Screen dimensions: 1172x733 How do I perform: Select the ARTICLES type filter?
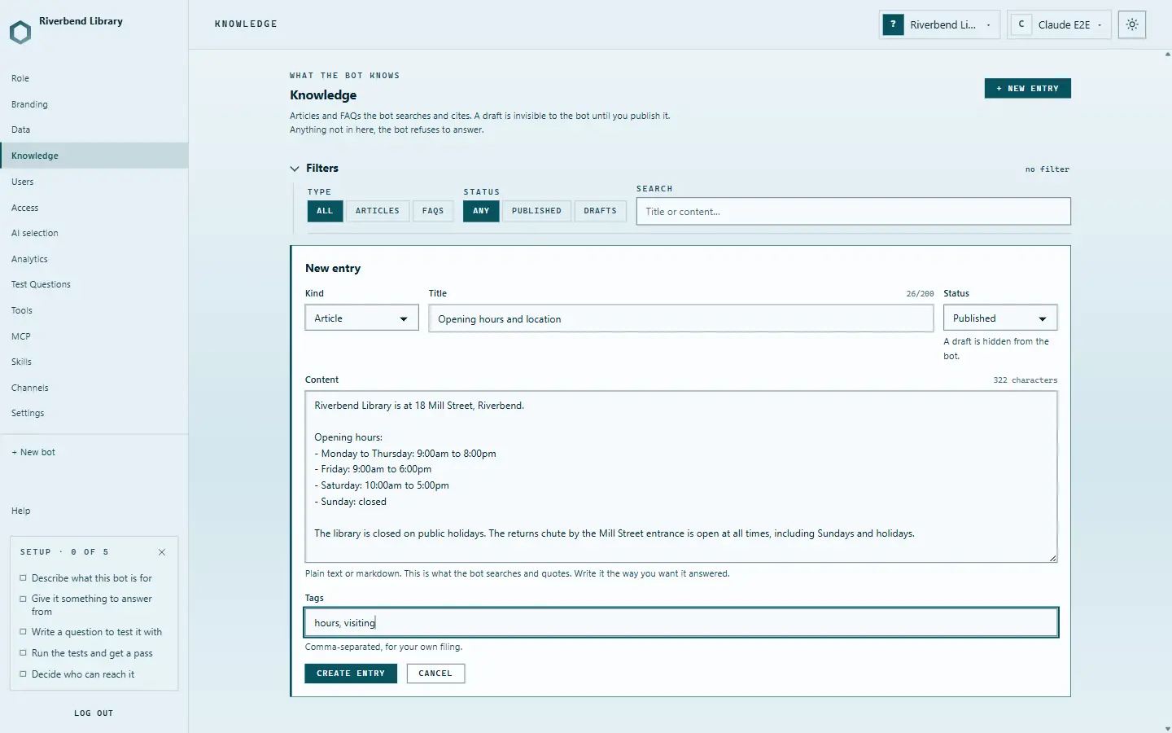coord(378,211)
